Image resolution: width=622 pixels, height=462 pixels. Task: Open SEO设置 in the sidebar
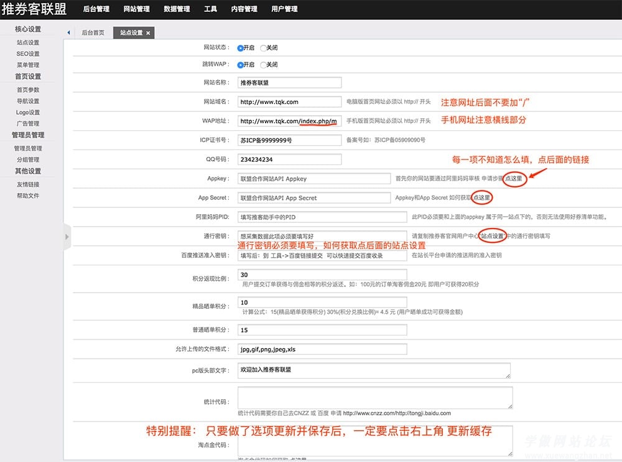[28, 54]
